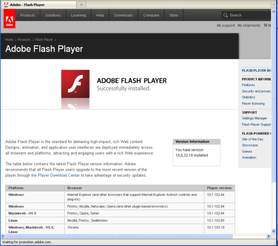Viewport: 278px width, 246px height.
Task: Go to Home breadcrumb
Action: pos(9,40)
